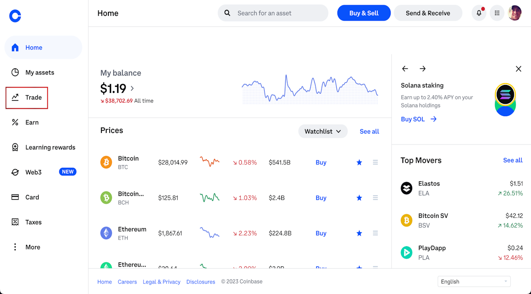Click the PlayDapp coin icon
Viewport: 531px width, 294px height.
(407, 252)
